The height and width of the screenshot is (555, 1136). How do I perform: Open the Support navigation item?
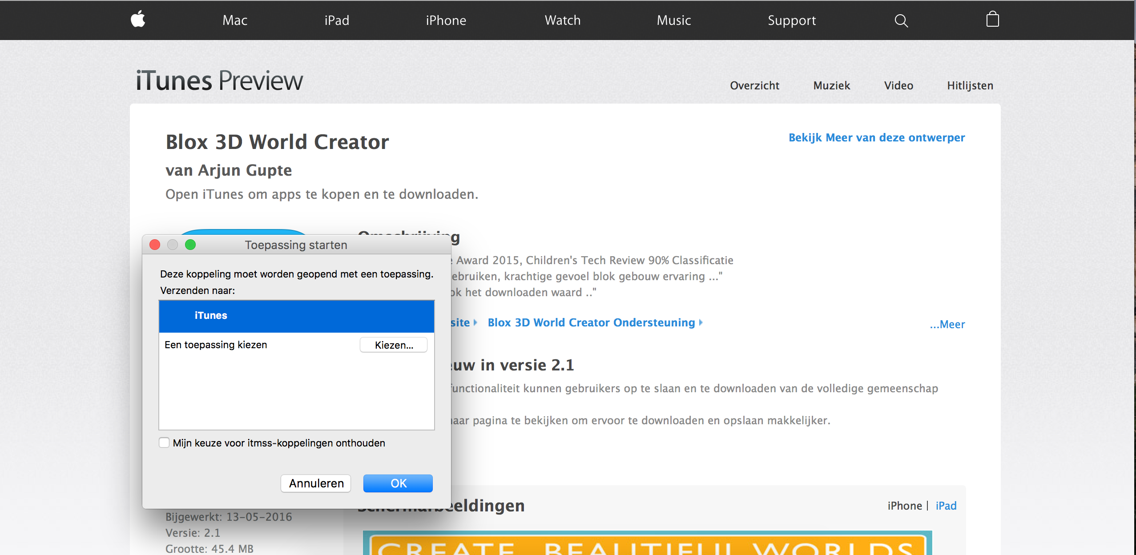[792, 20]
